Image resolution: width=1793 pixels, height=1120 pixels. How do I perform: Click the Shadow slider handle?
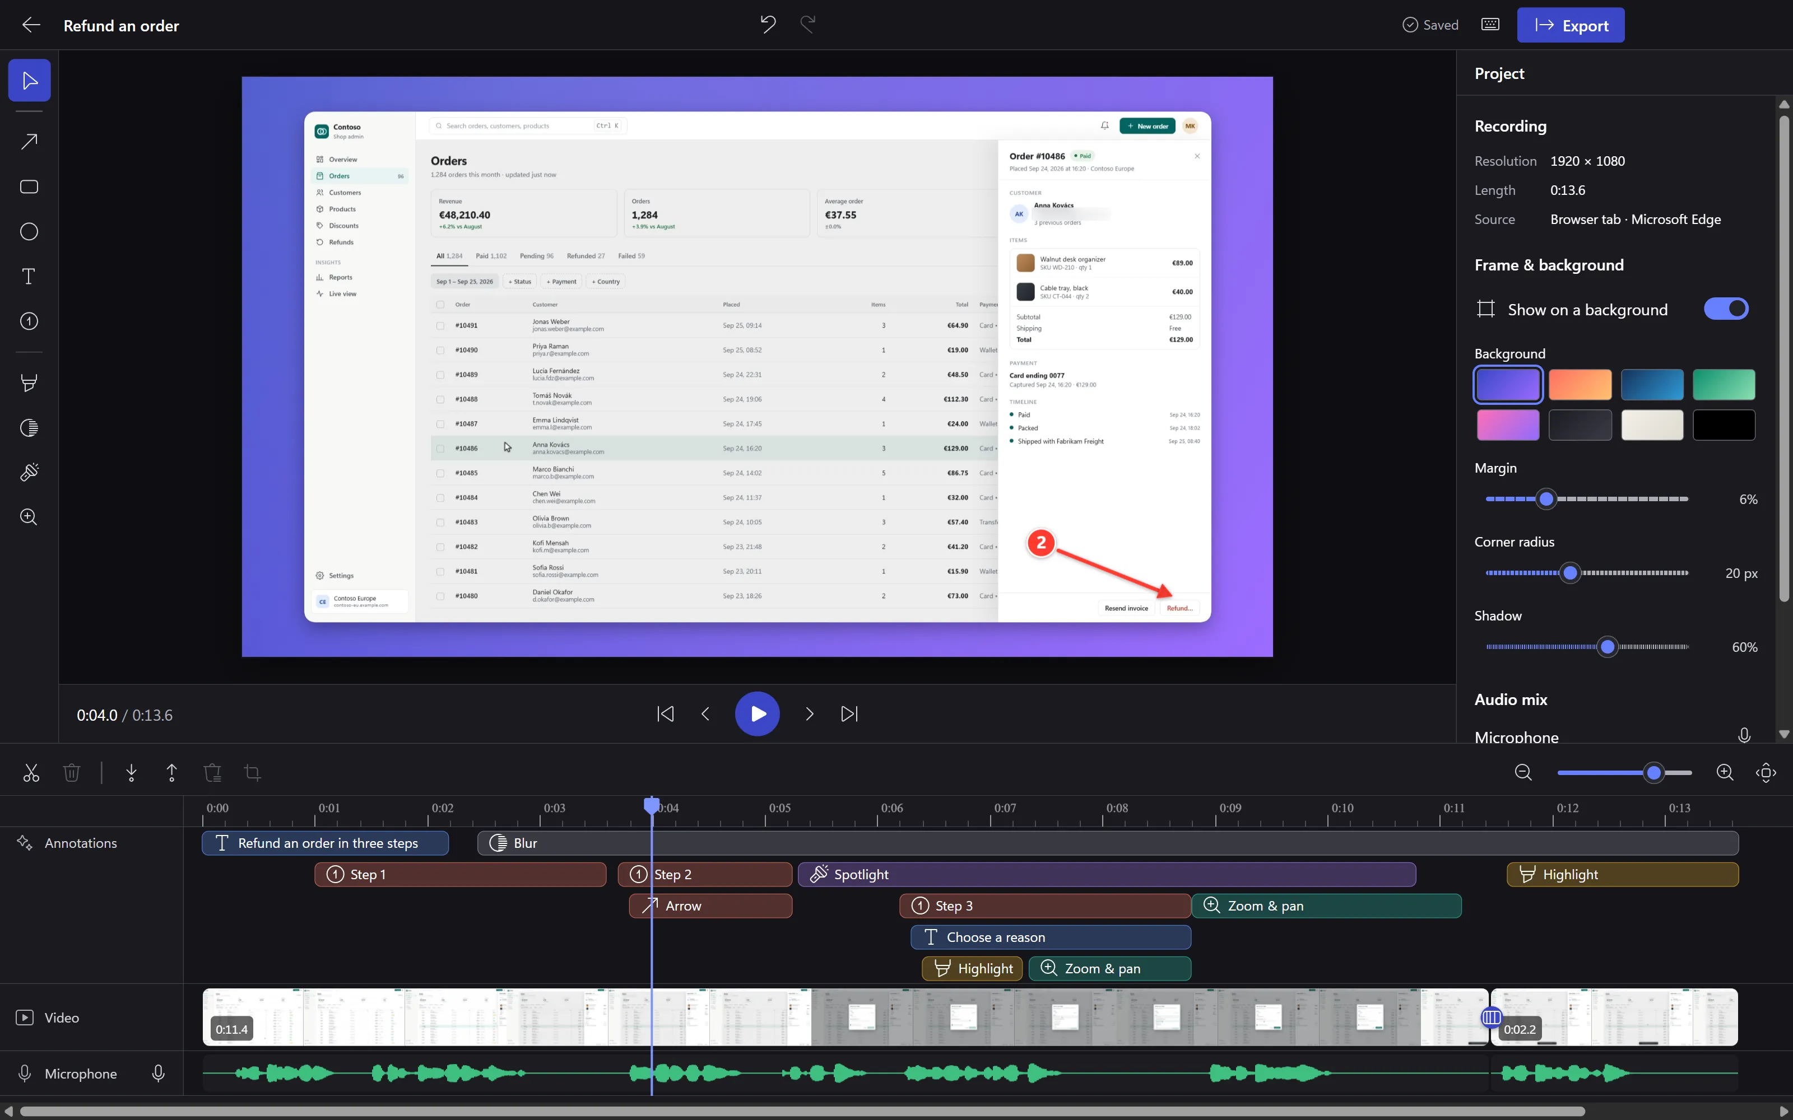point(1607,647)
